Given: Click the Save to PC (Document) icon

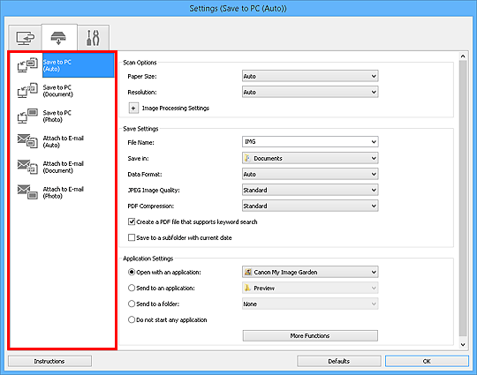Looking at the screenshot, I should click(x=27, y=91).
